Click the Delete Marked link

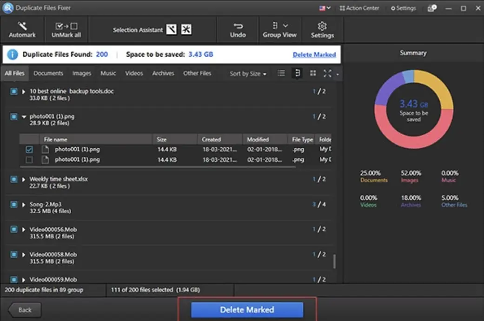(314, 54)
